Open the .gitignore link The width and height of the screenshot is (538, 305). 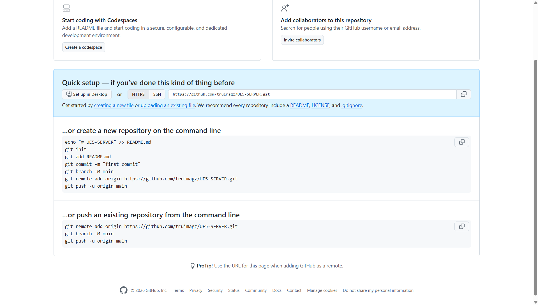352,105
